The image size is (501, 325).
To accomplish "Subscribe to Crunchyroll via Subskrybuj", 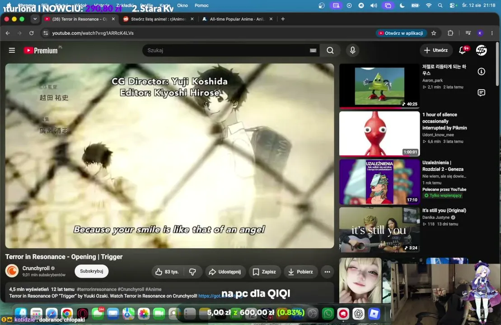I will (x=92, y=271).
